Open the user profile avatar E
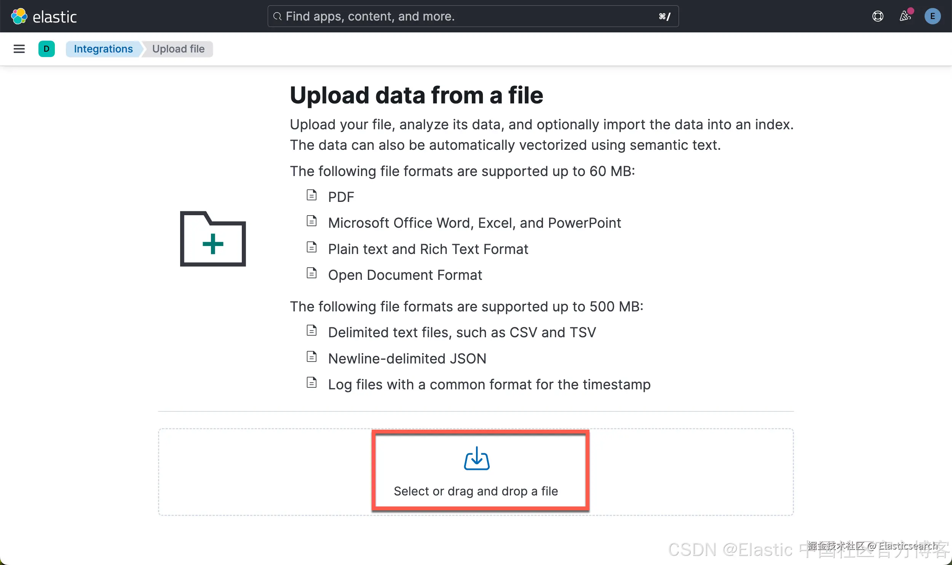The width and height of the screenshot is (952, 565). coord(933,16)
